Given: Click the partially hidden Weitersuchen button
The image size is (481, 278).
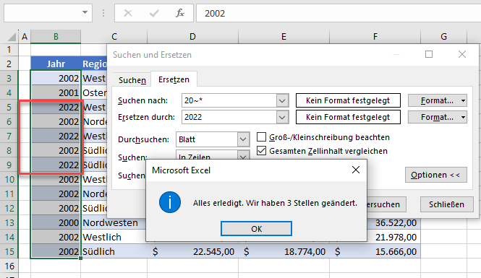Looking at the screenshot, I should click(386, 204).
